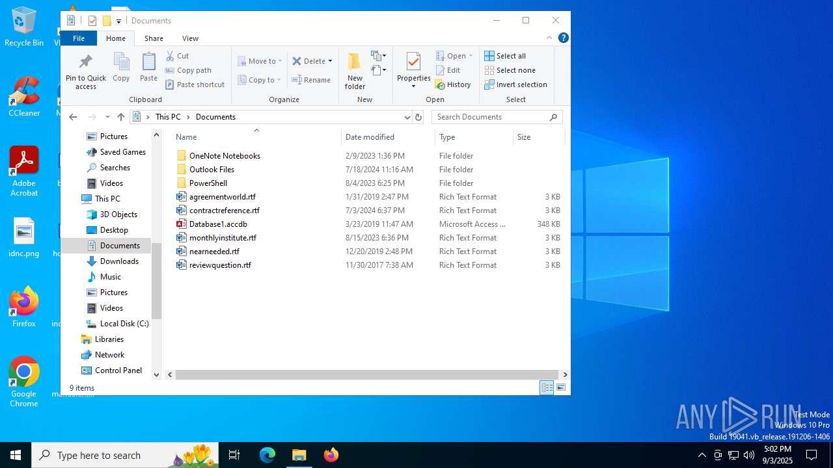
Task: Open Recycle Bin on desktop
Action: click(24, 27)
